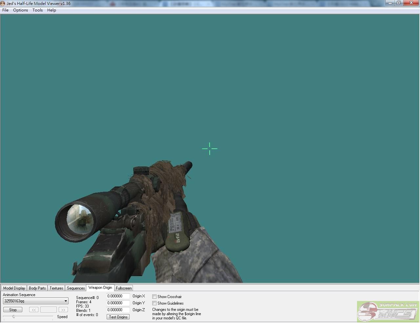Click the "Sequence#: 0" text
The image size is (420, 323).
click(87, 298)
